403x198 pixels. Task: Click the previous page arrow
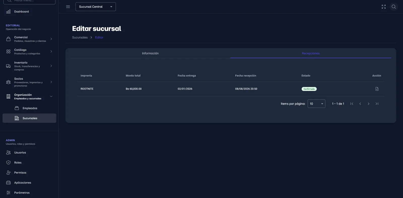coord(360,104)
